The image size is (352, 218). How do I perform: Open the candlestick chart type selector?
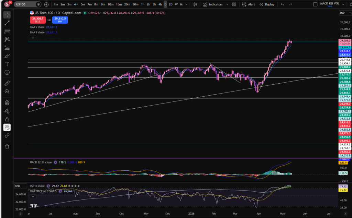click(x=195, y=4)
